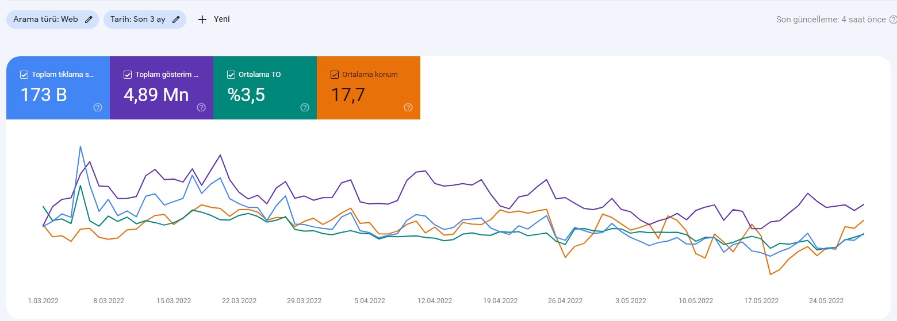Viewport: 897px width, 321px height.
Task: Click pencil icon on Tarih: Son 3 ay chip
Action: point(176,20)
